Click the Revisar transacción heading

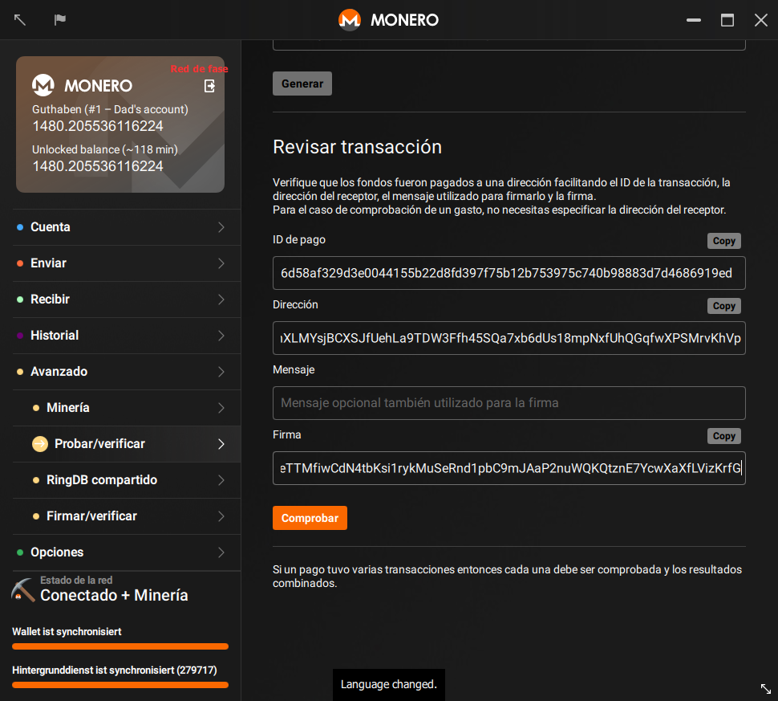(x=357, y=147)
